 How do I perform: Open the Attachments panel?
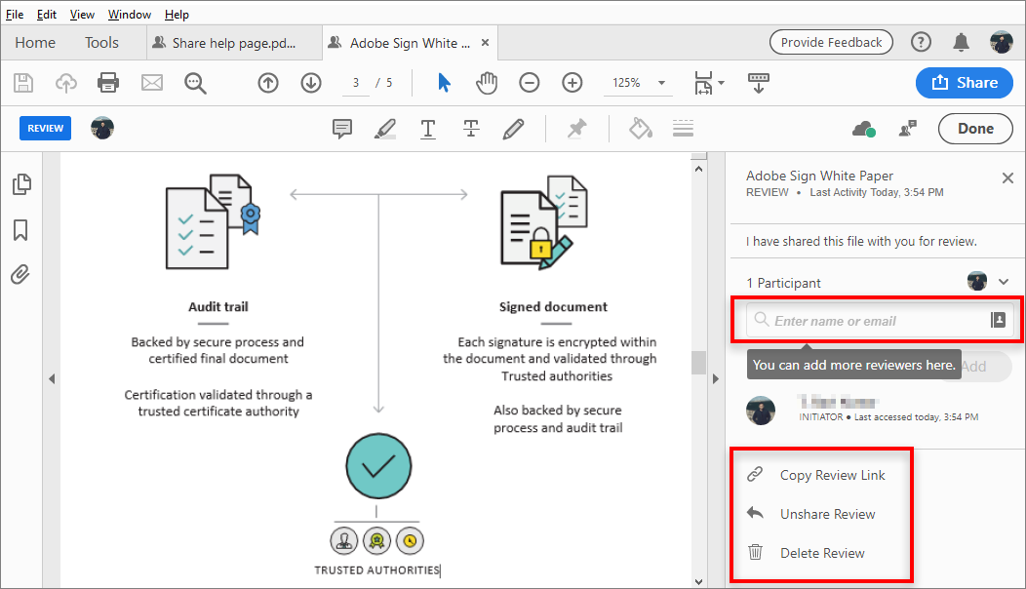20,274
